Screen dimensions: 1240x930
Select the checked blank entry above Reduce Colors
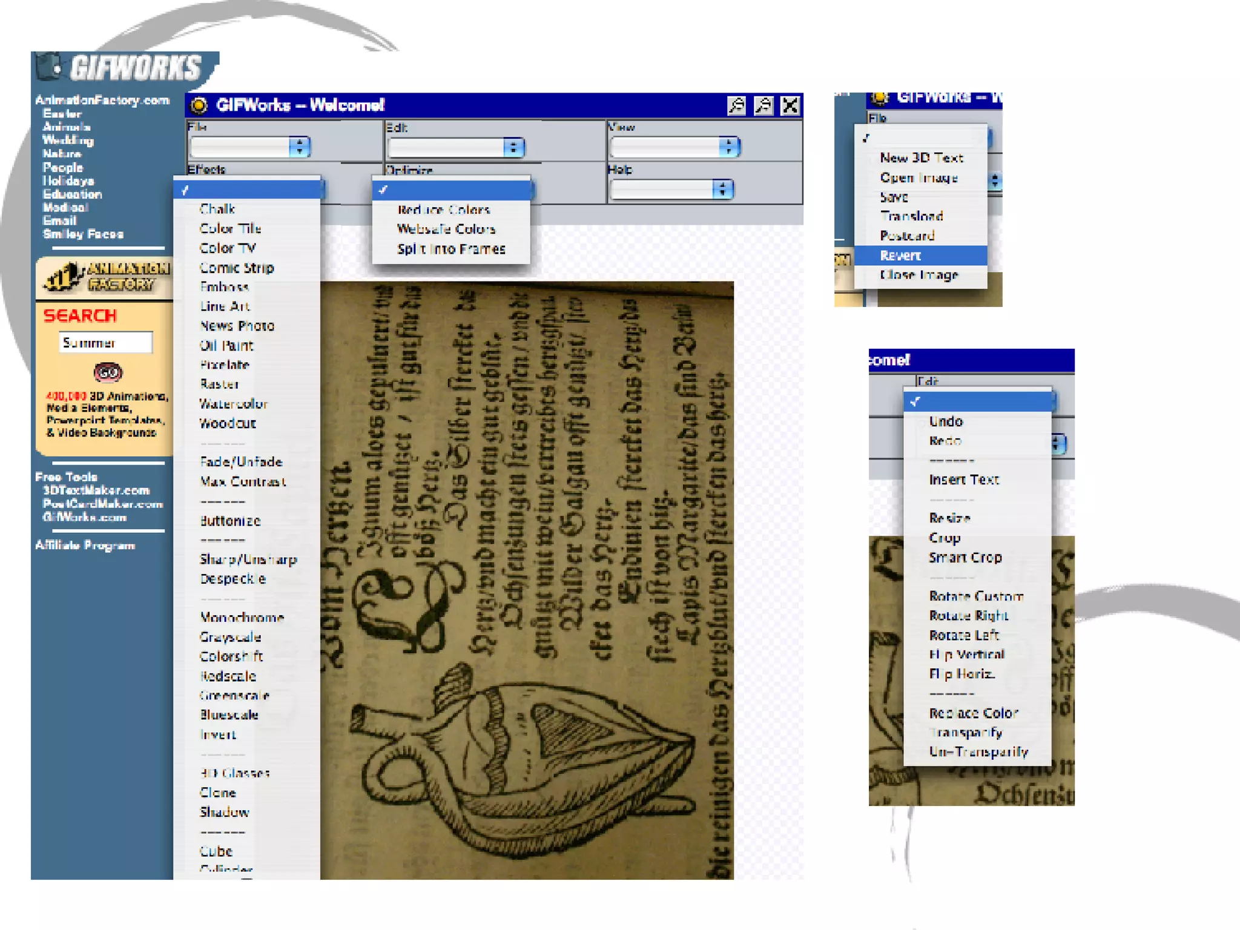pyautogui.click(x=451, y=190)
